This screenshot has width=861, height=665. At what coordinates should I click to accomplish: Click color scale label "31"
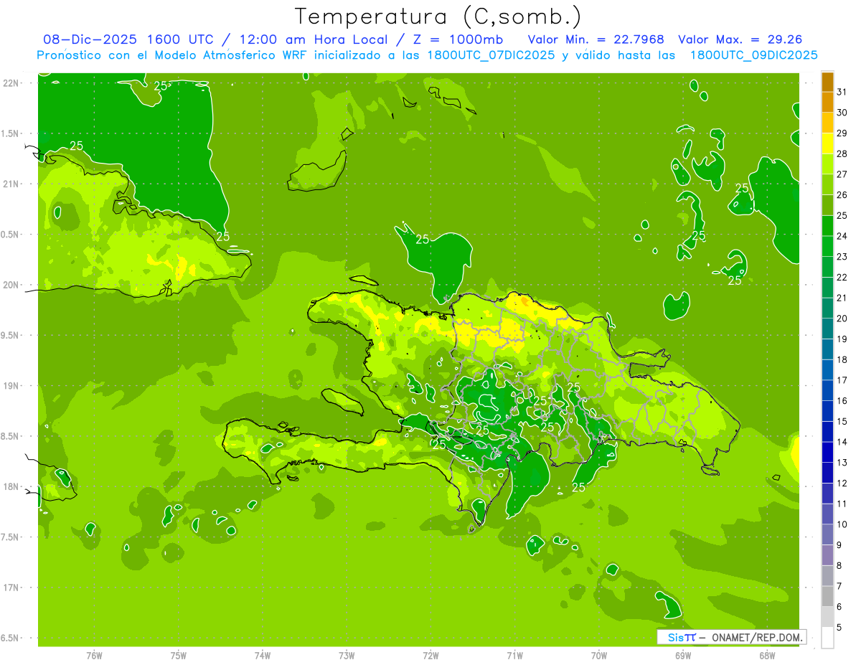point(842,92)
